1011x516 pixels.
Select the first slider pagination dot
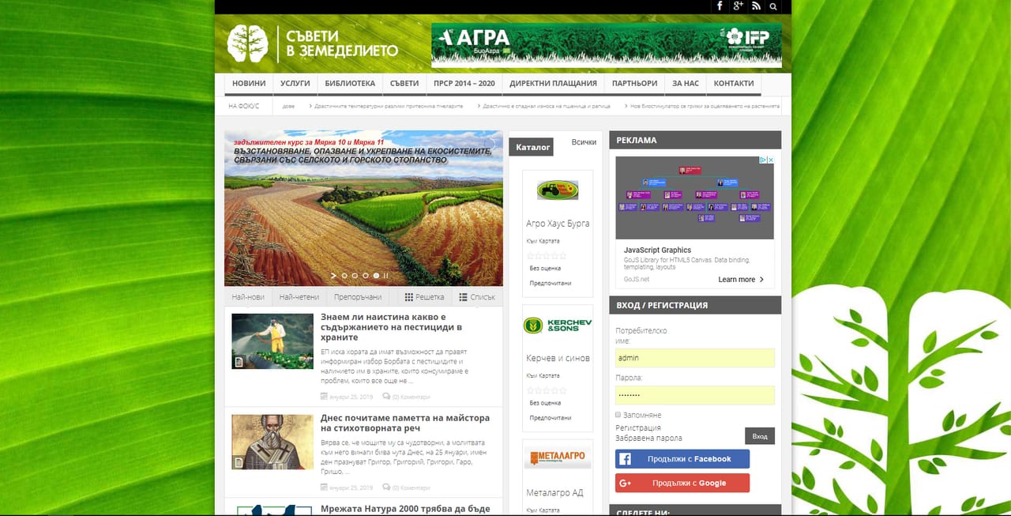click(x=344, y=276)
